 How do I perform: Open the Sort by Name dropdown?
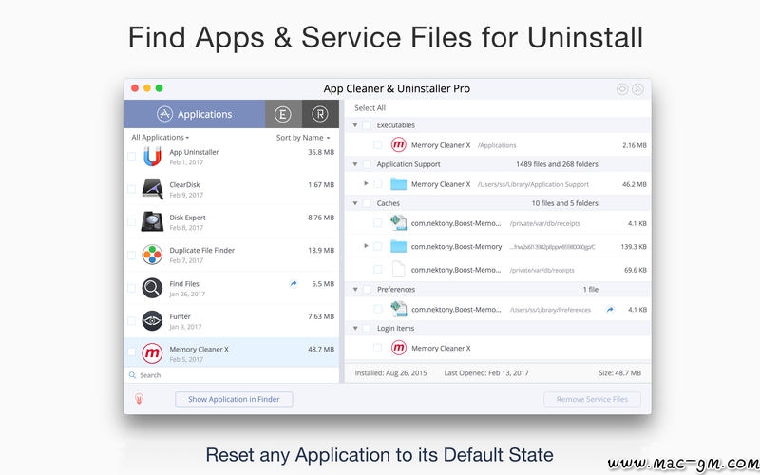(x=303, y=137)
